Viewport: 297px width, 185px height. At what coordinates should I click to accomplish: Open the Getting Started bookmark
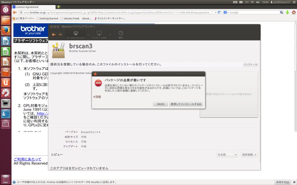point(48,18)
